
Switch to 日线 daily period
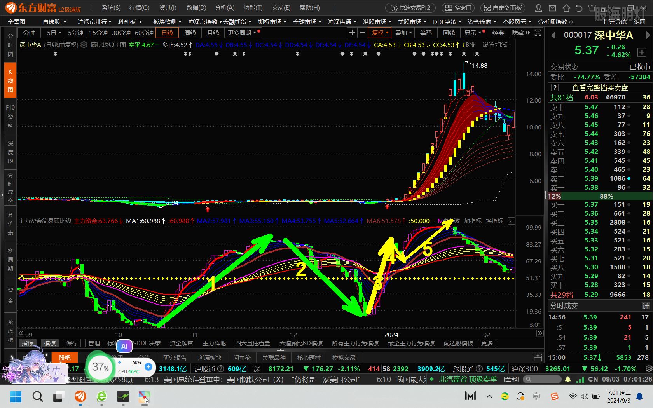(167, 33)
